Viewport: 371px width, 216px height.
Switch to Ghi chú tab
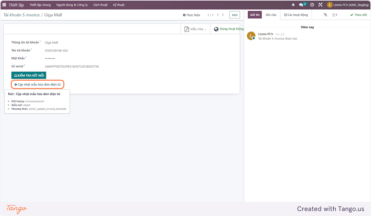pos(271,15)
